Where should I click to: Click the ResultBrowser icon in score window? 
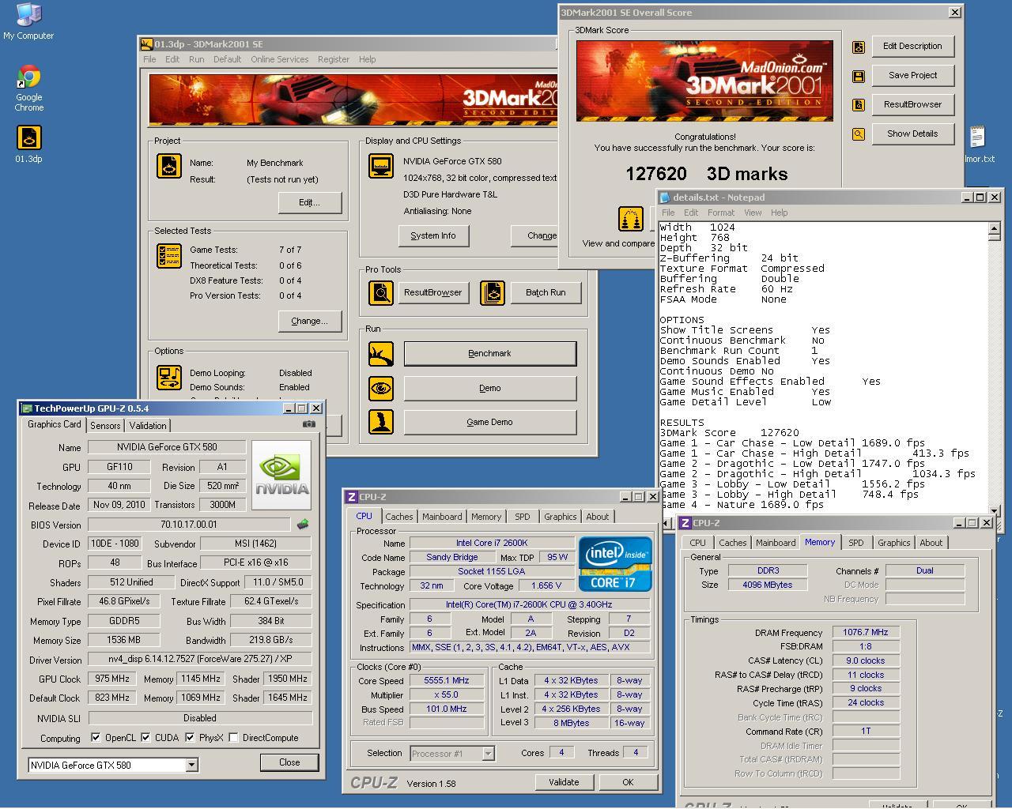[x=859, y=105]
